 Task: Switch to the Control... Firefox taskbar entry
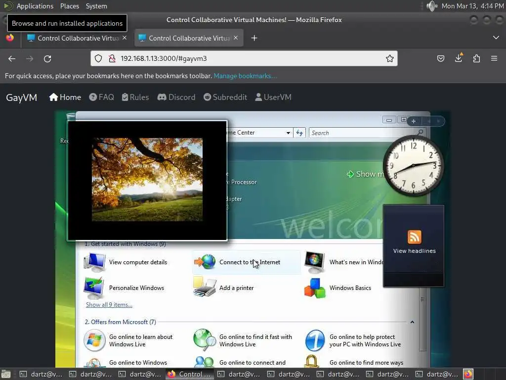coord(190,374)
